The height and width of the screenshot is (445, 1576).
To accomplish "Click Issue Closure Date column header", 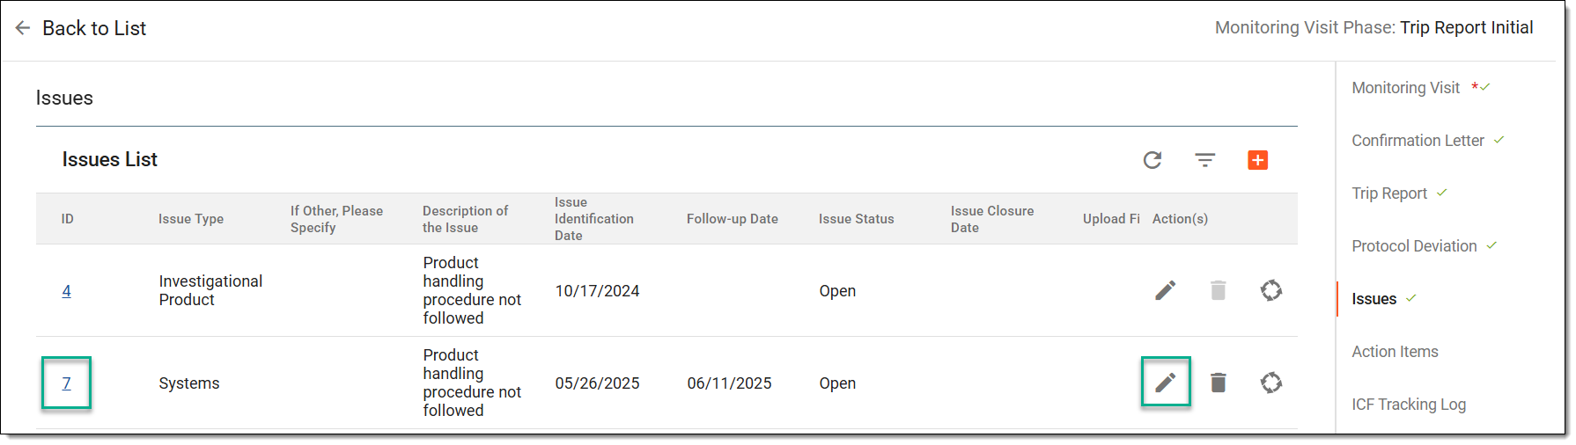I will pyautogui.click(x=992, y=219).
